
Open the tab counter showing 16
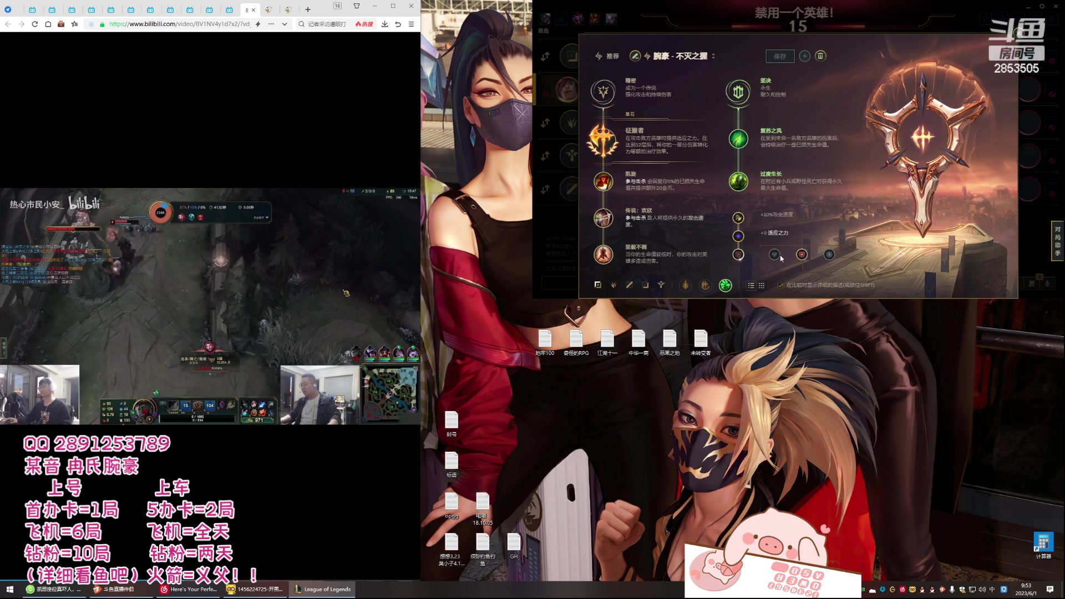pyautogui.click(x=337, y=6)
